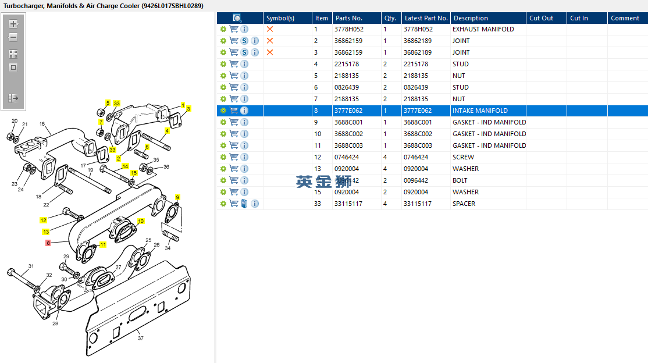Click the gear icon for INTAKE MANIFOLD
The width and height of the screenshot is (648, 363).
[x=223, y=111]
